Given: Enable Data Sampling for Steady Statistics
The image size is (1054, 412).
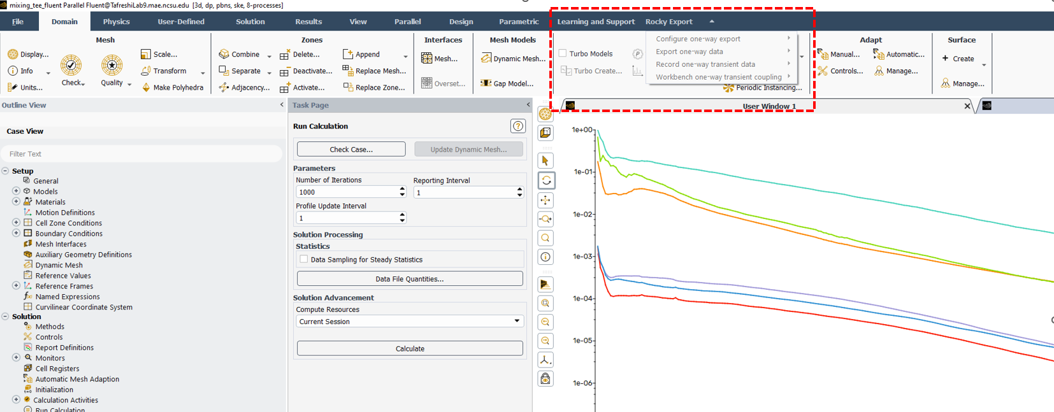Looking at the screenshot, I should tap(304, 259).
